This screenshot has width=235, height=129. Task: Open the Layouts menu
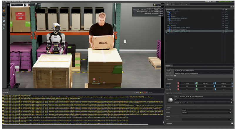point(26,1)
